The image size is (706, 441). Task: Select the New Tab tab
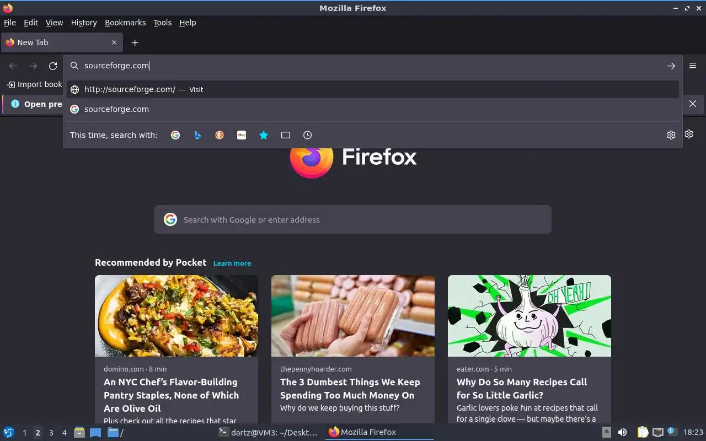(62, 42)
